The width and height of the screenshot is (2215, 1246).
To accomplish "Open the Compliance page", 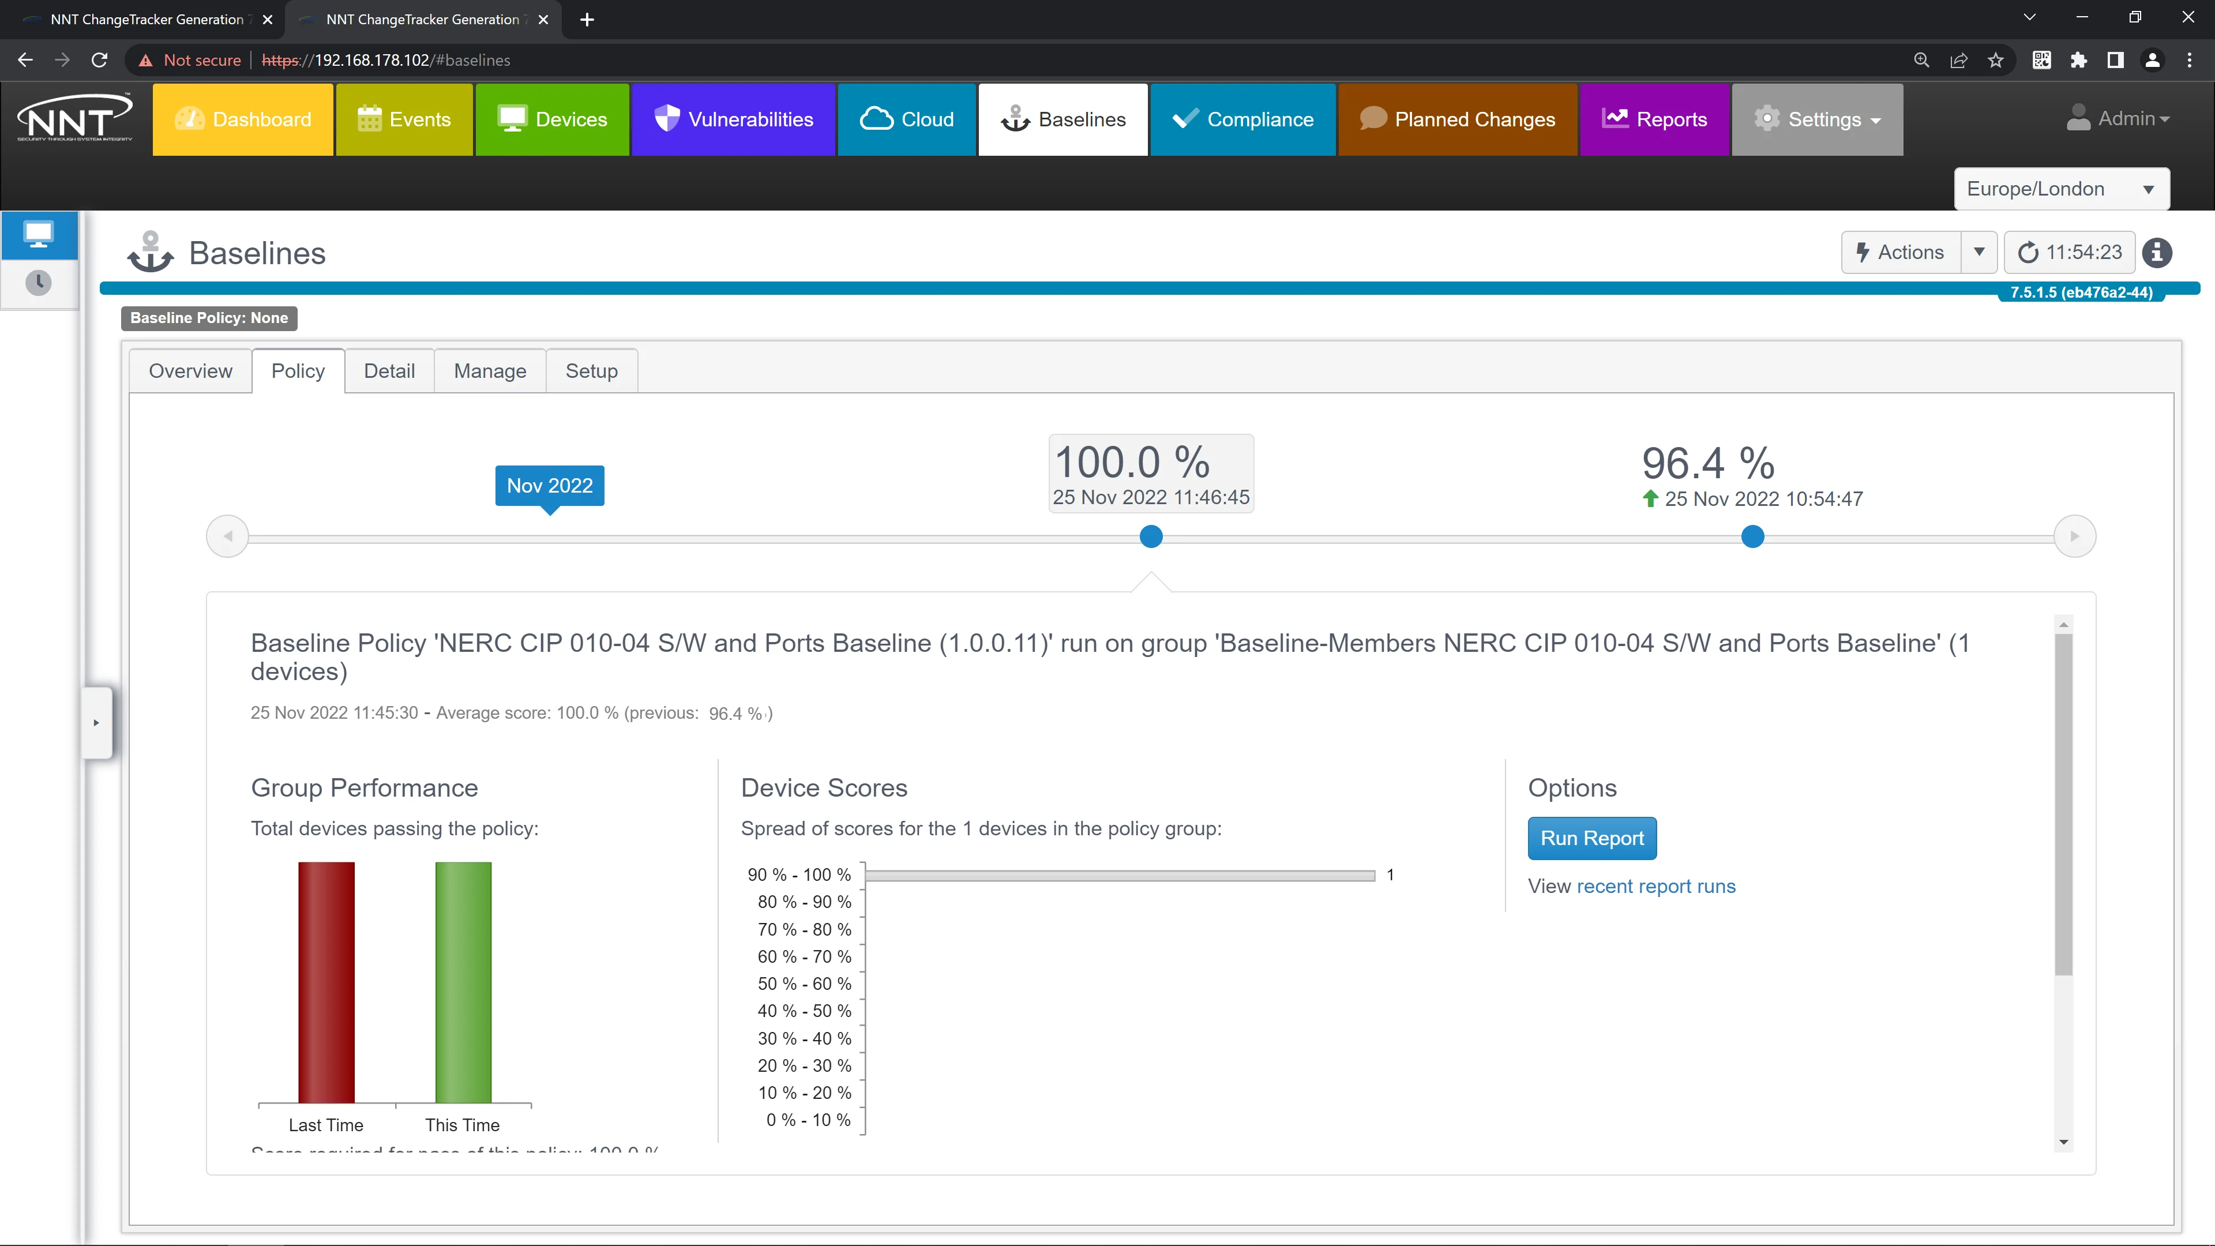I will point(1242,119).
